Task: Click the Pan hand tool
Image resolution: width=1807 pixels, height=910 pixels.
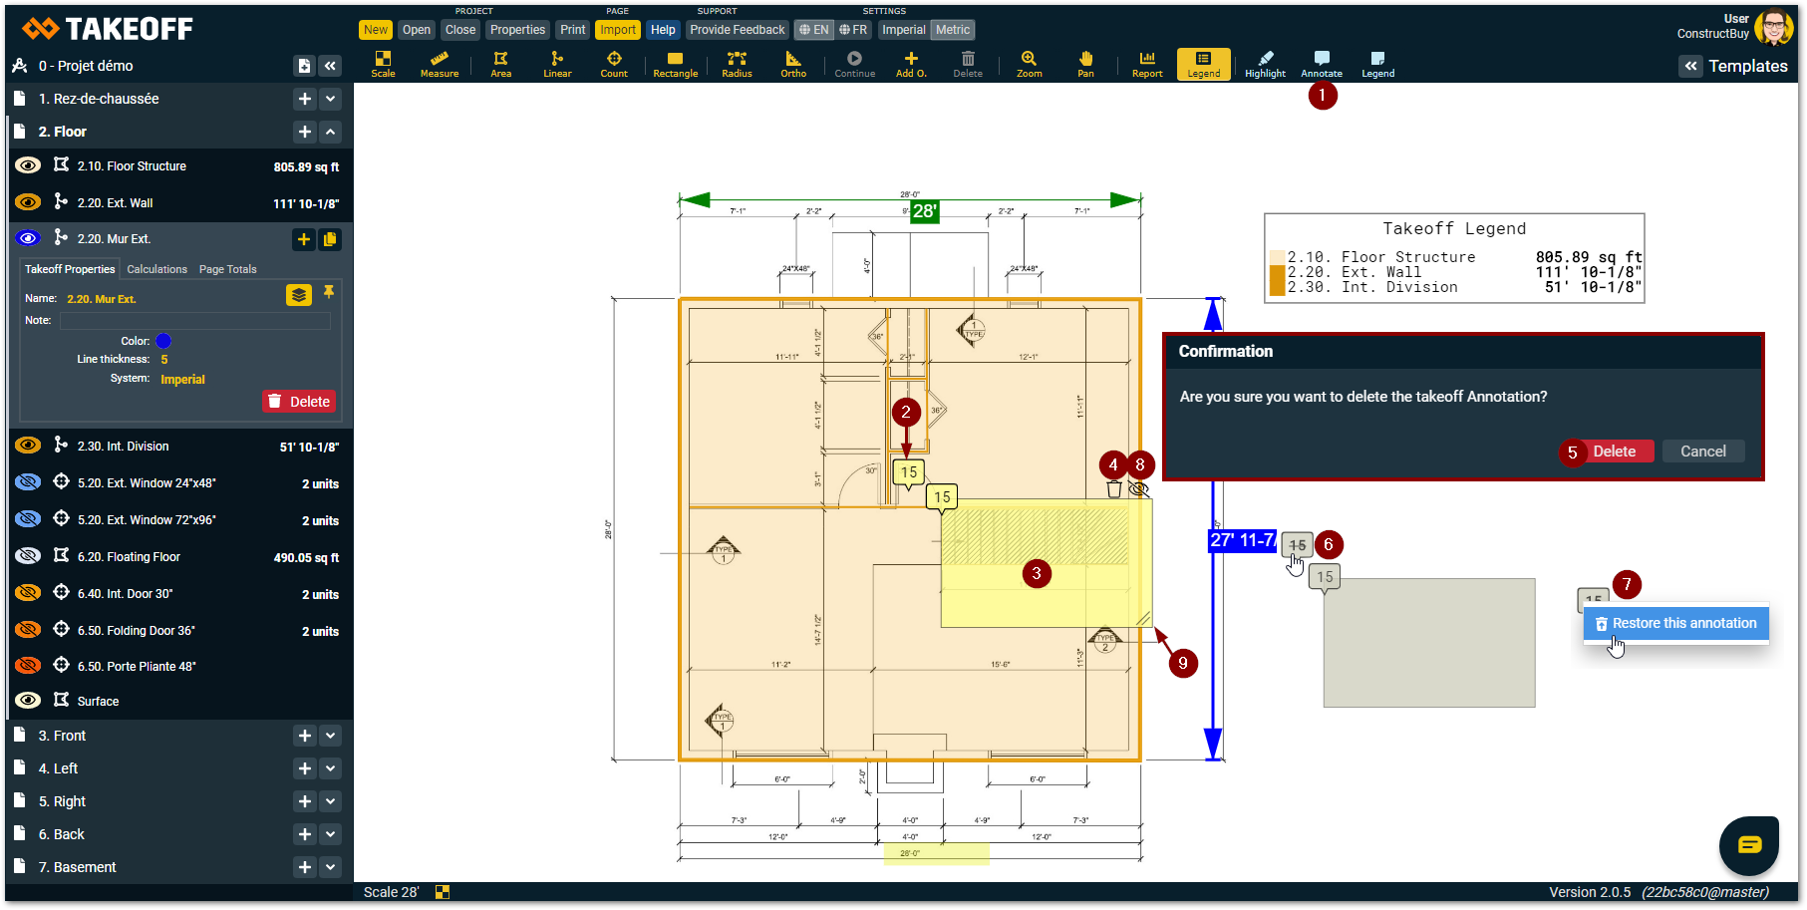Action: [1085, 64]
